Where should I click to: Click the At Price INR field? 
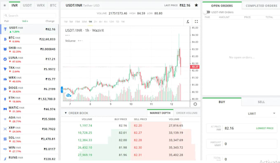[x=242, y=128]
